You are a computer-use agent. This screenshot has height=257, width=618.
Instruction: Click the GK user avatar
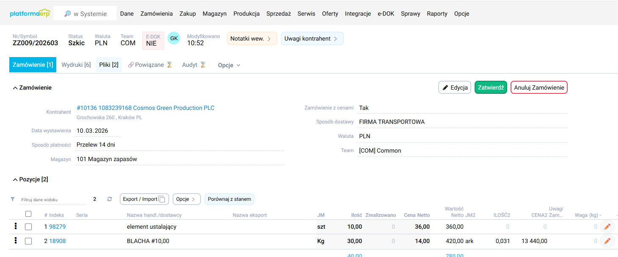[x=174, y=38]
